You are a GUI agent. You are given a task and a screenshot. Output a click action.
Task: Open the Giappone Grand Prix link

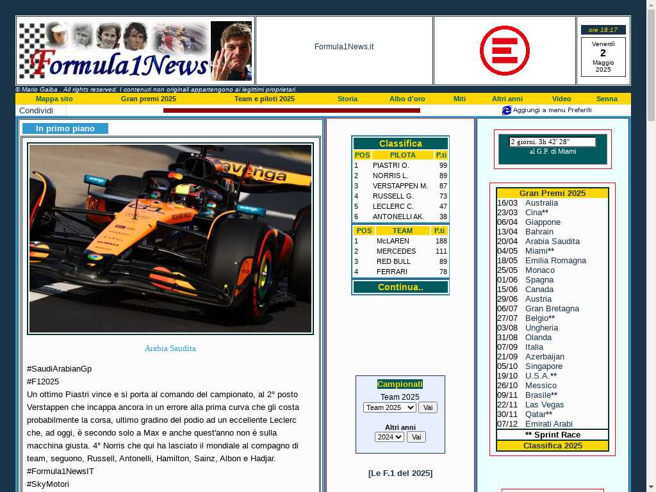pyautogui.click(x=543, y=222)
